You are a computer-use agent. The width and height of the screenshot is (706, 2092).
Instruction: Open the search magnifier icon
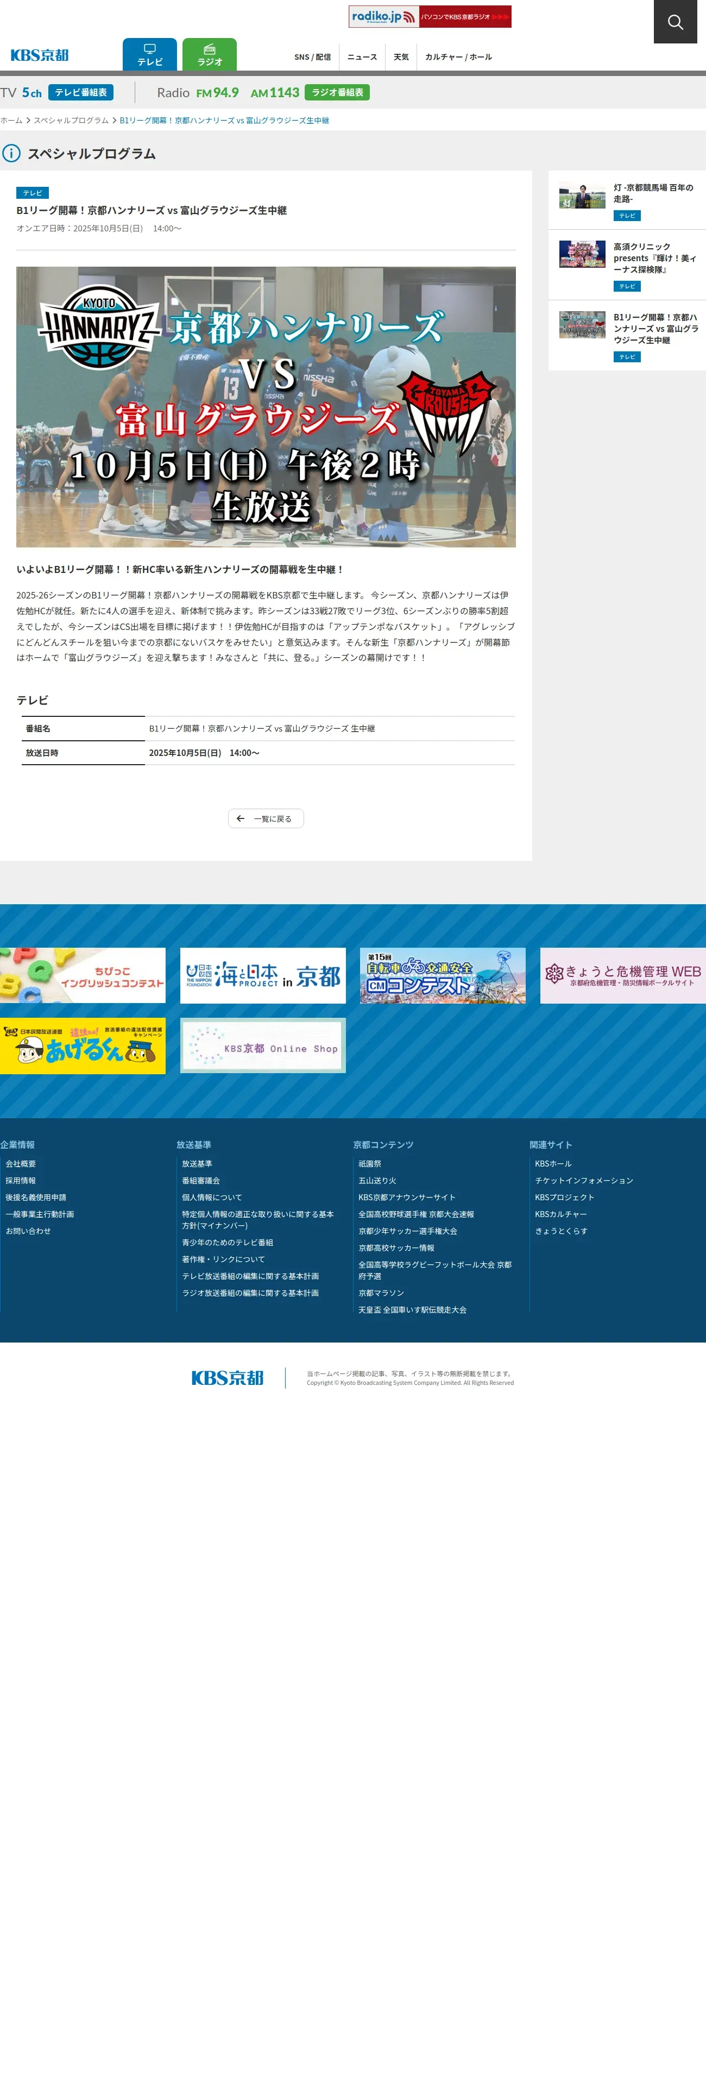tap(675, 21)
